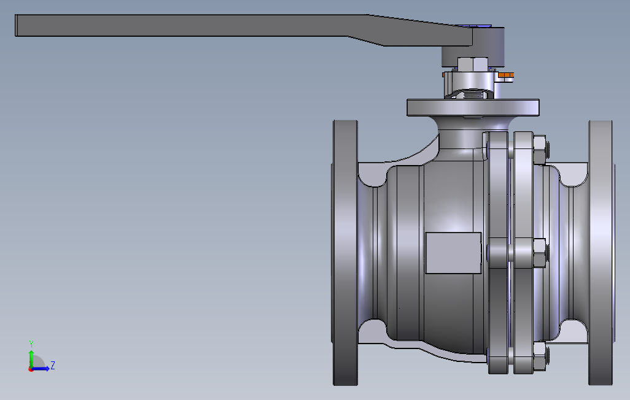Viewport: 630px width, 400px height.
Task: Select the rectangular nameplate on valve body
Action: [x=453, y=253]
